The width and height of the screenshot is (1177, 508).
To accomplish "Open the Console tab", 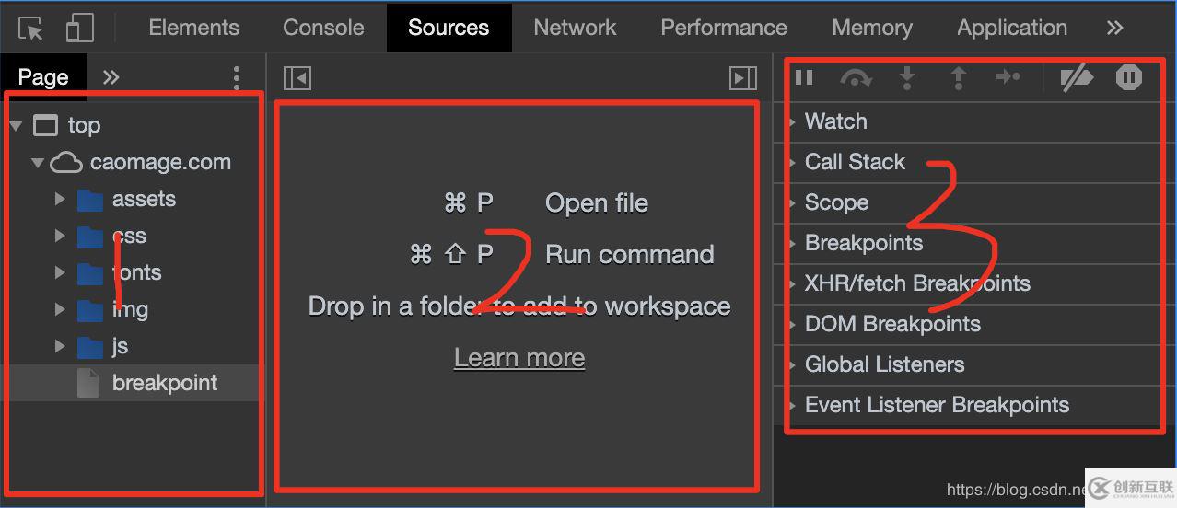I will (323, 28).
